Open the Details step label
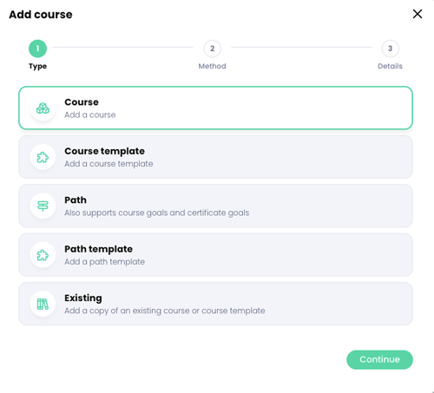 coord(390,66)
